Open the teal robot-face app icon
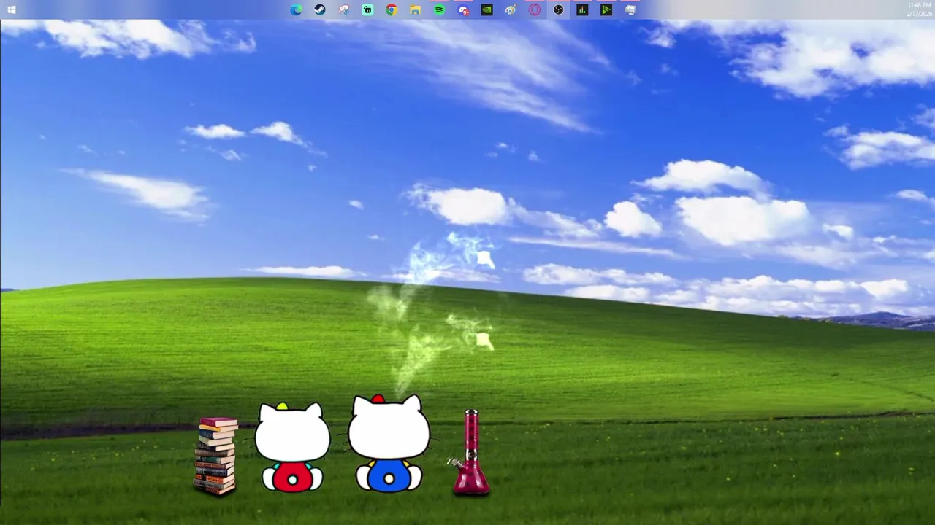Screen dimensions: 935x525 click(367, 9)
